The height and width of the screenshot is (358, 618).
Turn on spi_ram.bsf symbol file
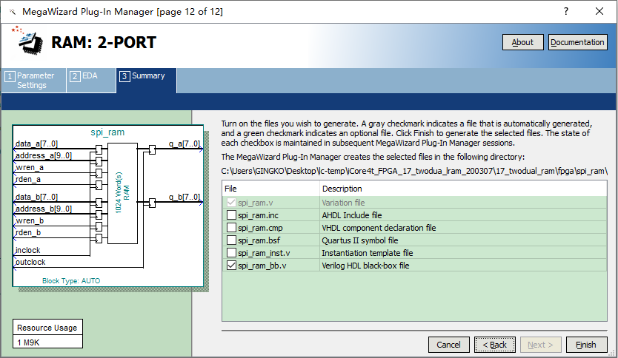pyautogui.click(x=232, y=240)
